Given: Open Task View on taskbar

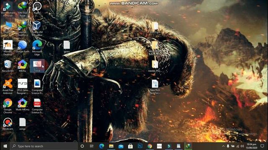Looking at the screenshot, I should [x=92, y=146].
